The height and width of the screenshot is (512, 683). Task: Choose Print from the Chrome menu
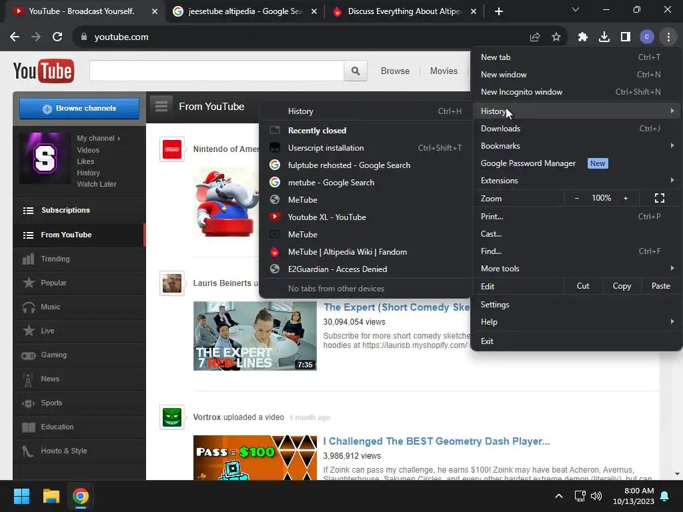577,217
